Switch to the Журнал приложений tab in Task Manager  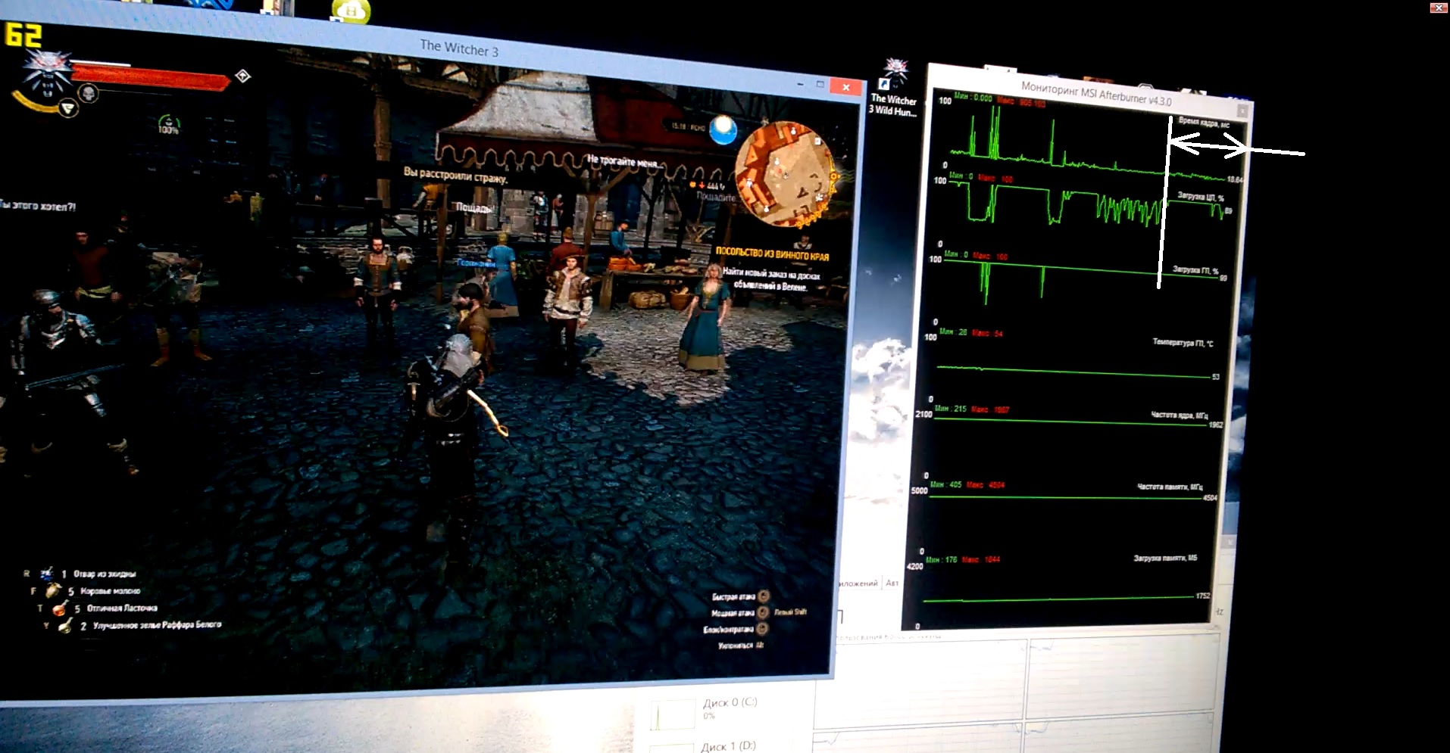pos(858,583)
